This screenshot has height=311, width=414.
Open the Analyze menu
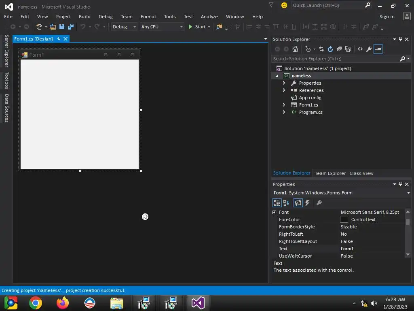(x=209, y=17)
